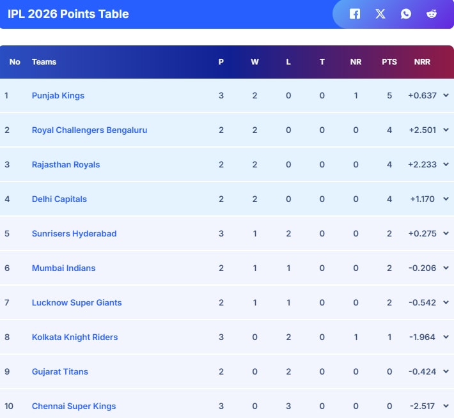Expand Delhi Capitals match details
Viewport: 454px width, 418px height.
[x=446, y=199]
